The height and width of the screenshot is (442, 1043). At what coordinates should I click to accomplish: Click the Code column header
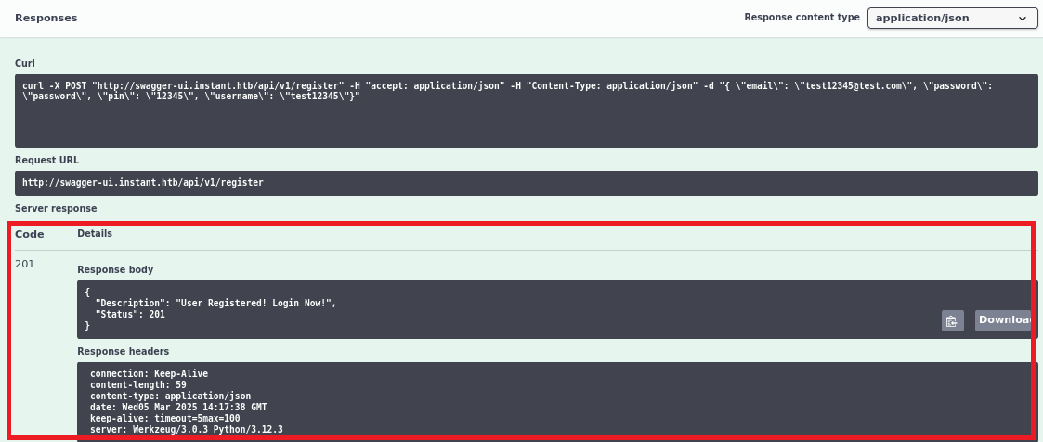click(29, 234)
